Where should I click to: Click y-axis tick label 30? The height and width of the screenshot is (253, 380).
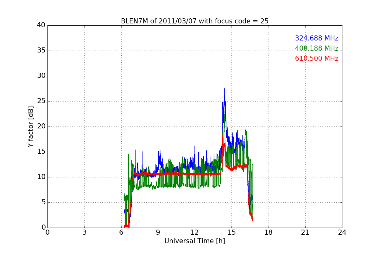41,76
